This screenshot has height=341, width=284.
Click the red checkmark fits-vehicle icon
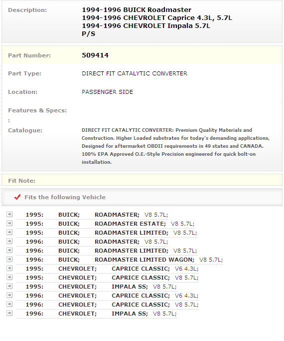(x=17, y=197)
